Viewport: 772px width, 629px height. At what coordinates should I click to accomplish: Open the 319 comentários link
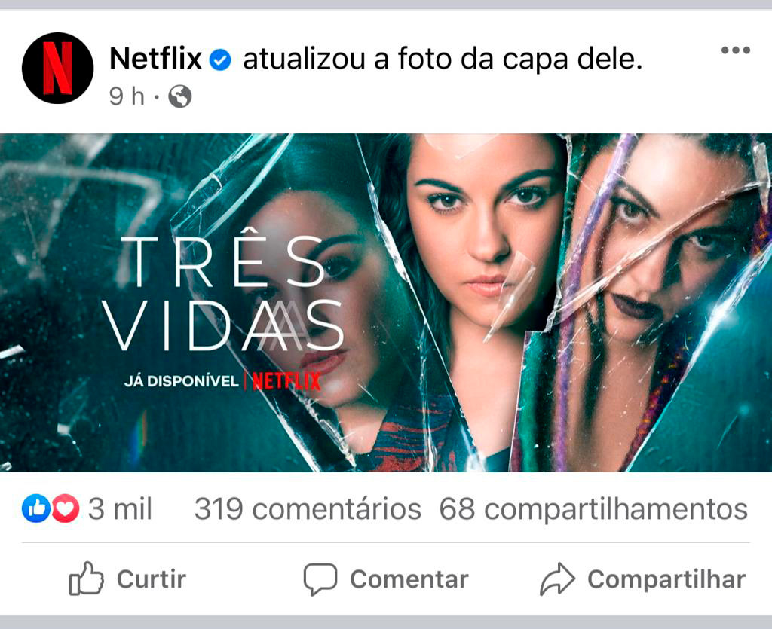308,509
